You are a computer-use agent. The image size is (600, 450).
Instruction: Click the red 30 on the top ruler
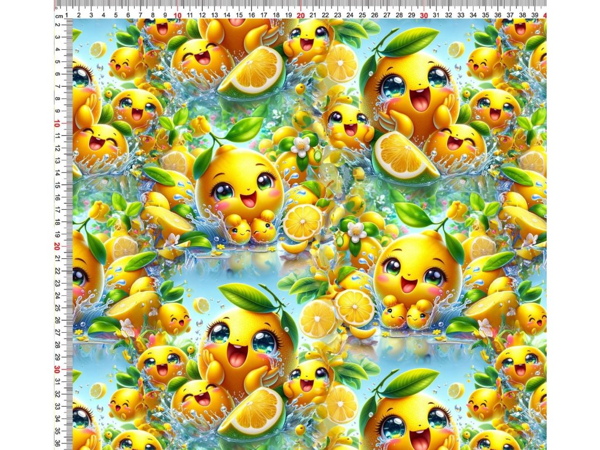click(424, 15)
